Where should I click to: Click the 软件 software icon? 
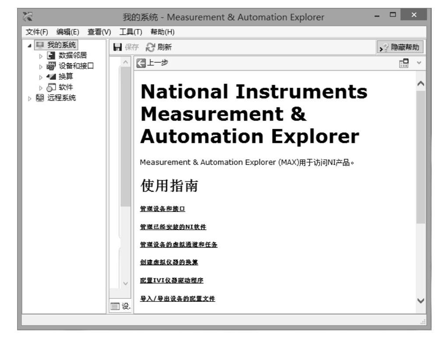point(51,87)
